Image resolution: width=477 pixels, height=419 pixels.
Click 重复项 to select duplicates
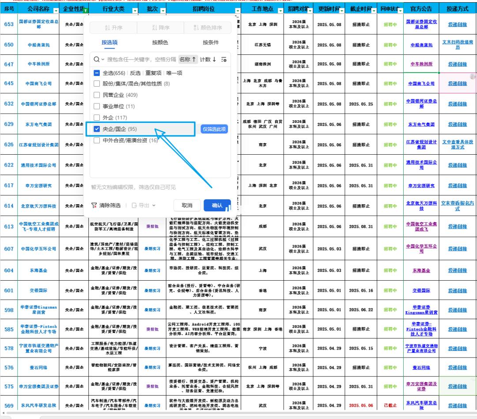[153, 73]
